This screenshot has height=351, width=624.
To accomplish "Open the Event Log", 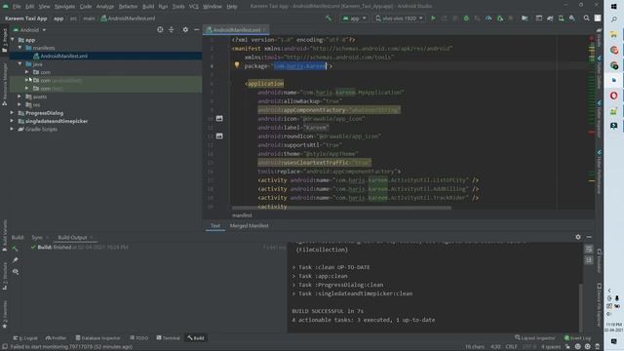I will [577, 338].
